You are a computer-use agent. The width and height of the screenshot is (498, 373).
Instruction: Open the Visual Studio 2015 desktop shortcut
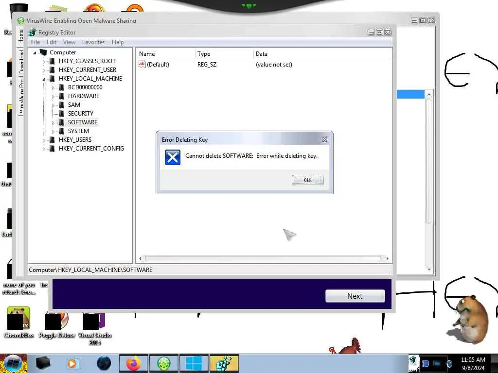95,329
